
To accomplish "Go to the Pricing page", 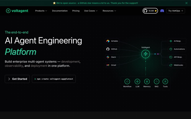I will (76, 11).
